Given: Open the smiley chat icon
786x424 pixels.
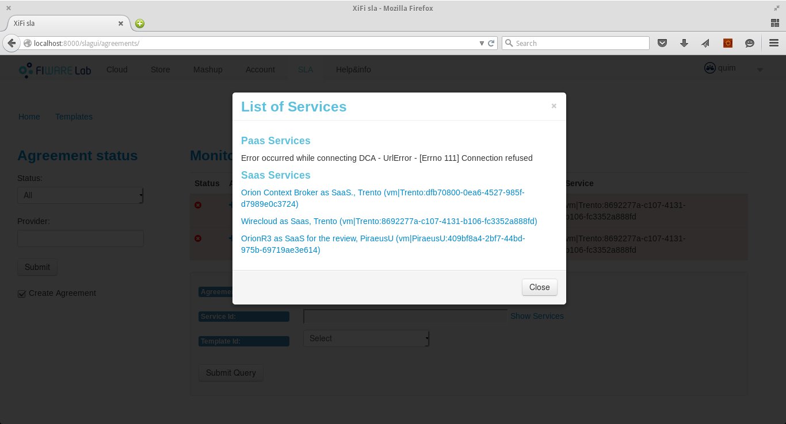Looking at the screenshot, I should 750,43.
